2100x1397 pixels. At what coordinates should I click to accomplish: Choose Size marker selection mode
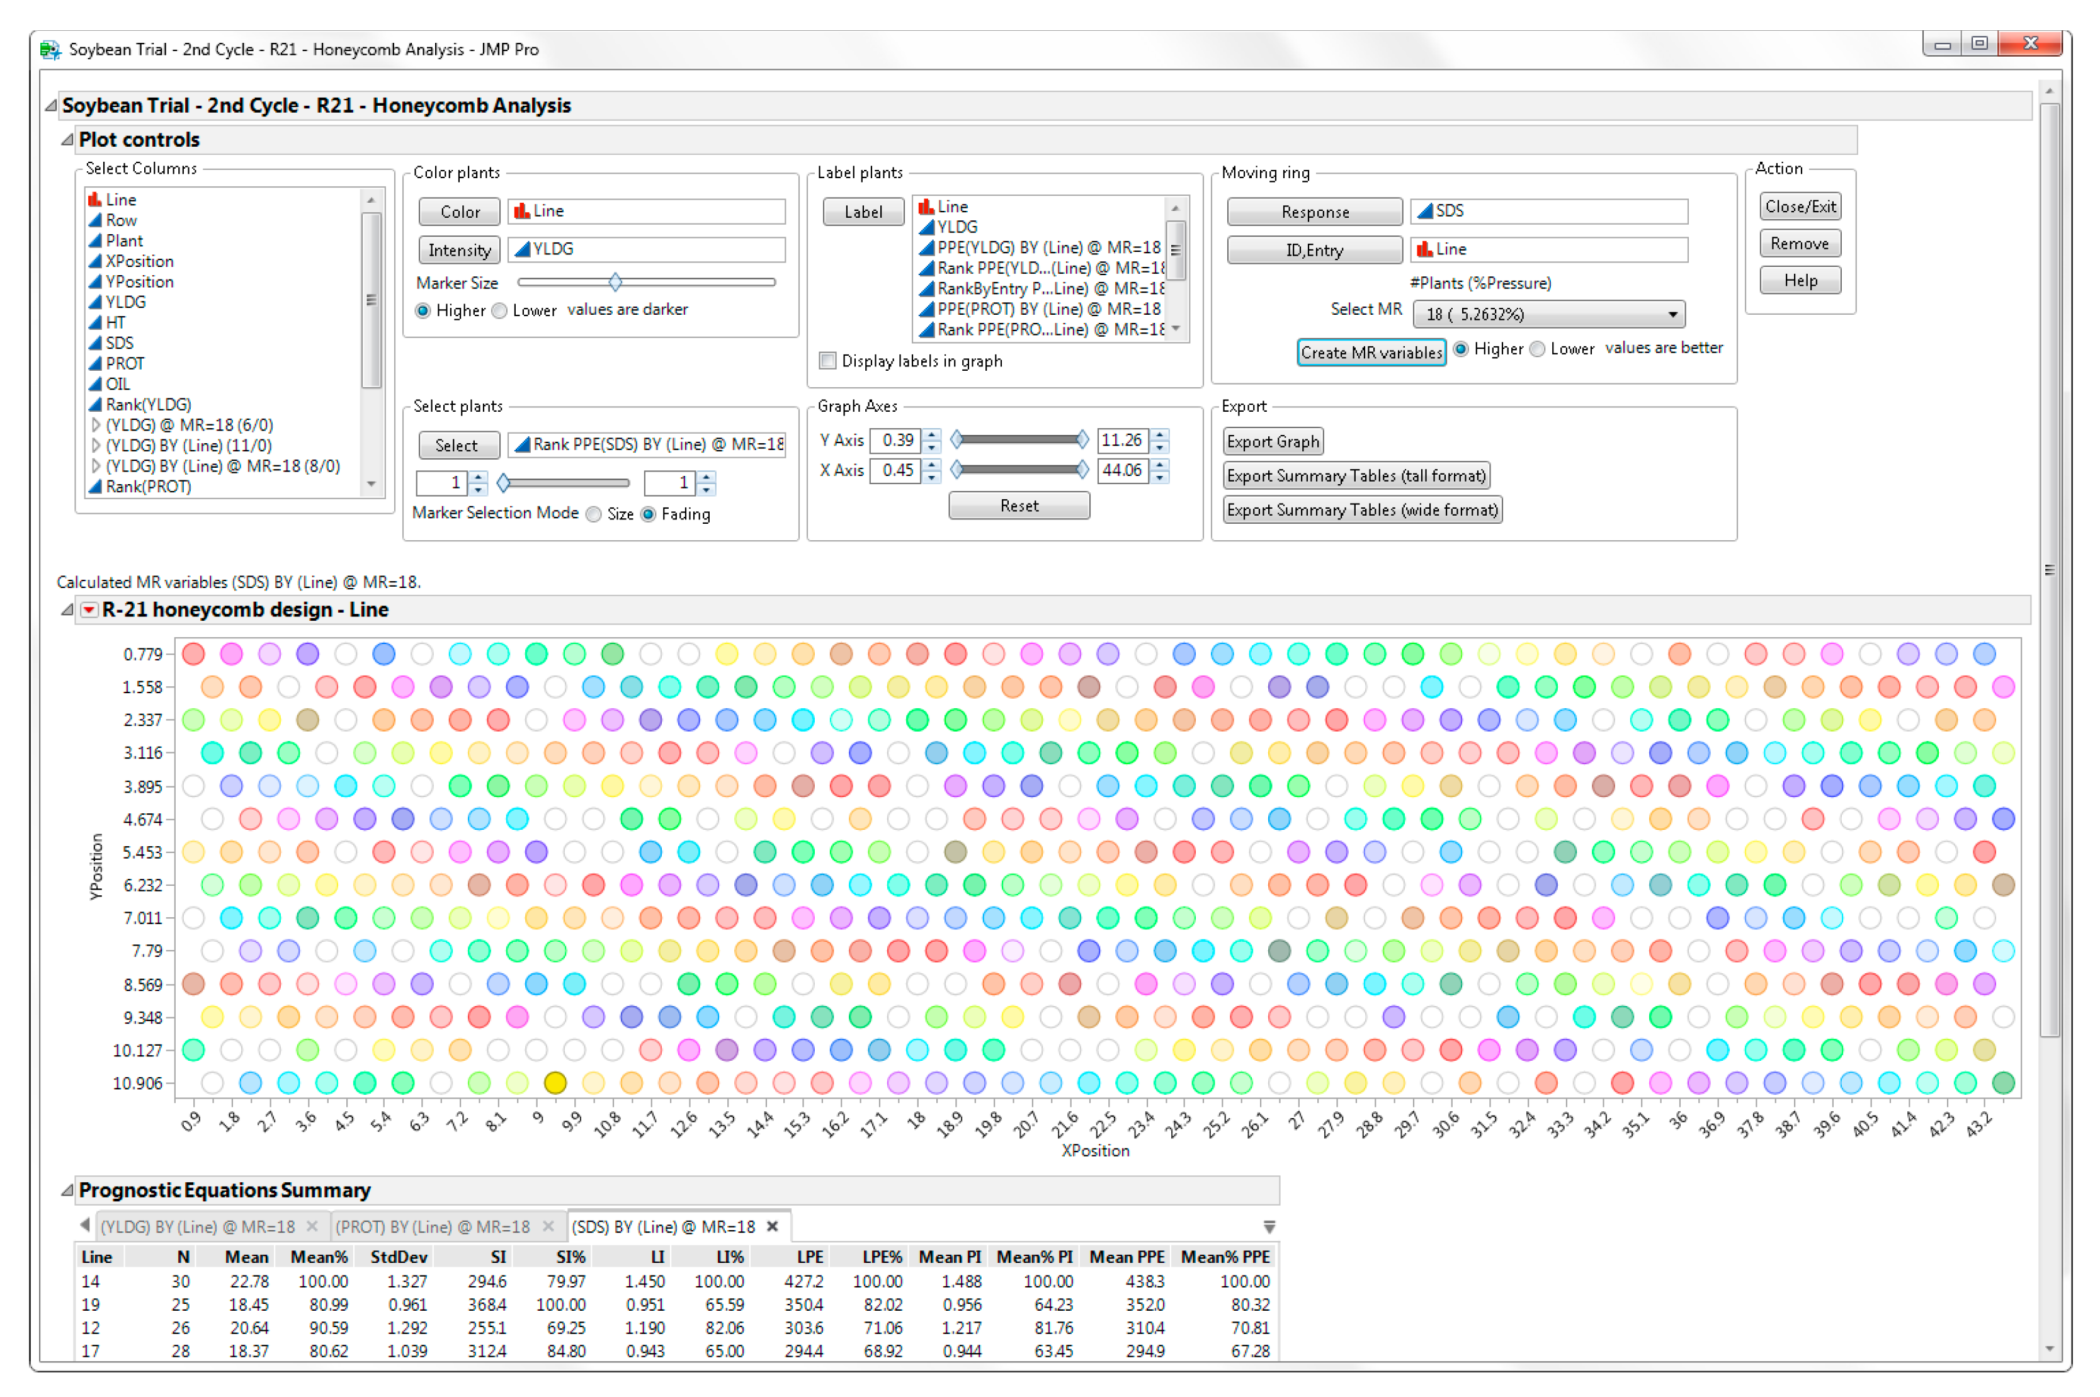click(594, 514)
